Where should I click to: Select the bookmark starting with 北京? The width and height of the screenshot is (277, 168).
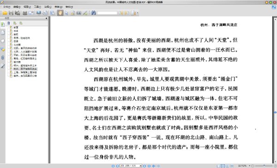tap(25, 52)
